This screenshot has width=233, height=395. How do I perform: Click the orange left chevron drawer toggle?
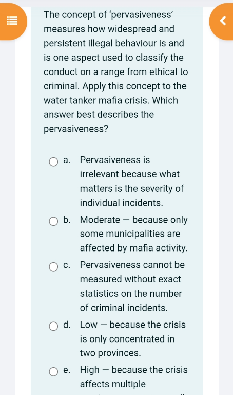(x=223, y=21)
